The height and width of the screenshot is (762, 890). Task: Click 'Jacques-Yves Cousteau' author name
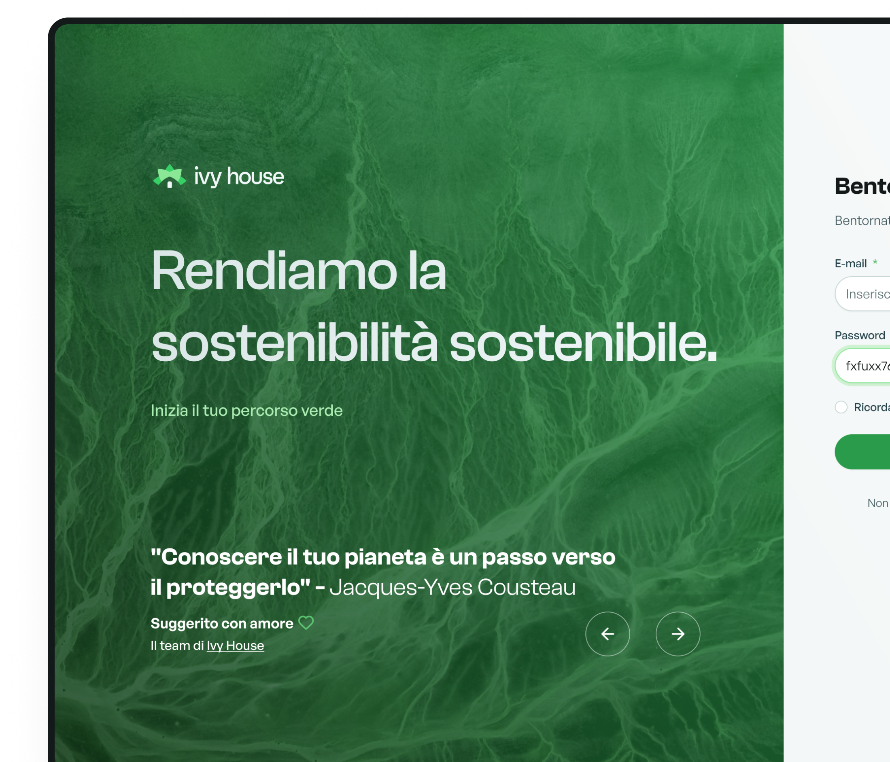point(452,587)
